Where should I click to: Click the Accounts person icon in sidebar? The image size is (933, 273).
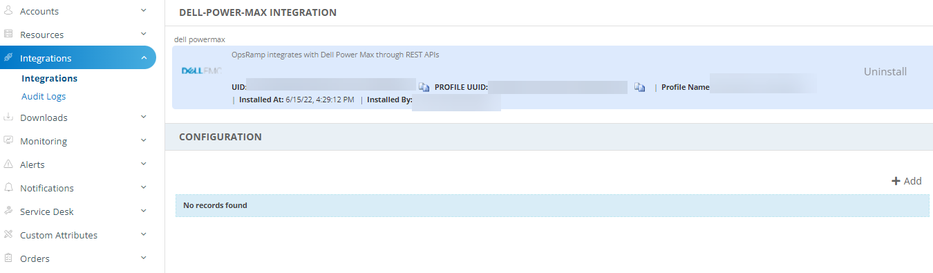coord(8,10)
